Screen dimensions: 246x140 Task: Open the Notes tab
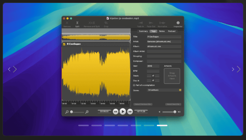point(162,31)
